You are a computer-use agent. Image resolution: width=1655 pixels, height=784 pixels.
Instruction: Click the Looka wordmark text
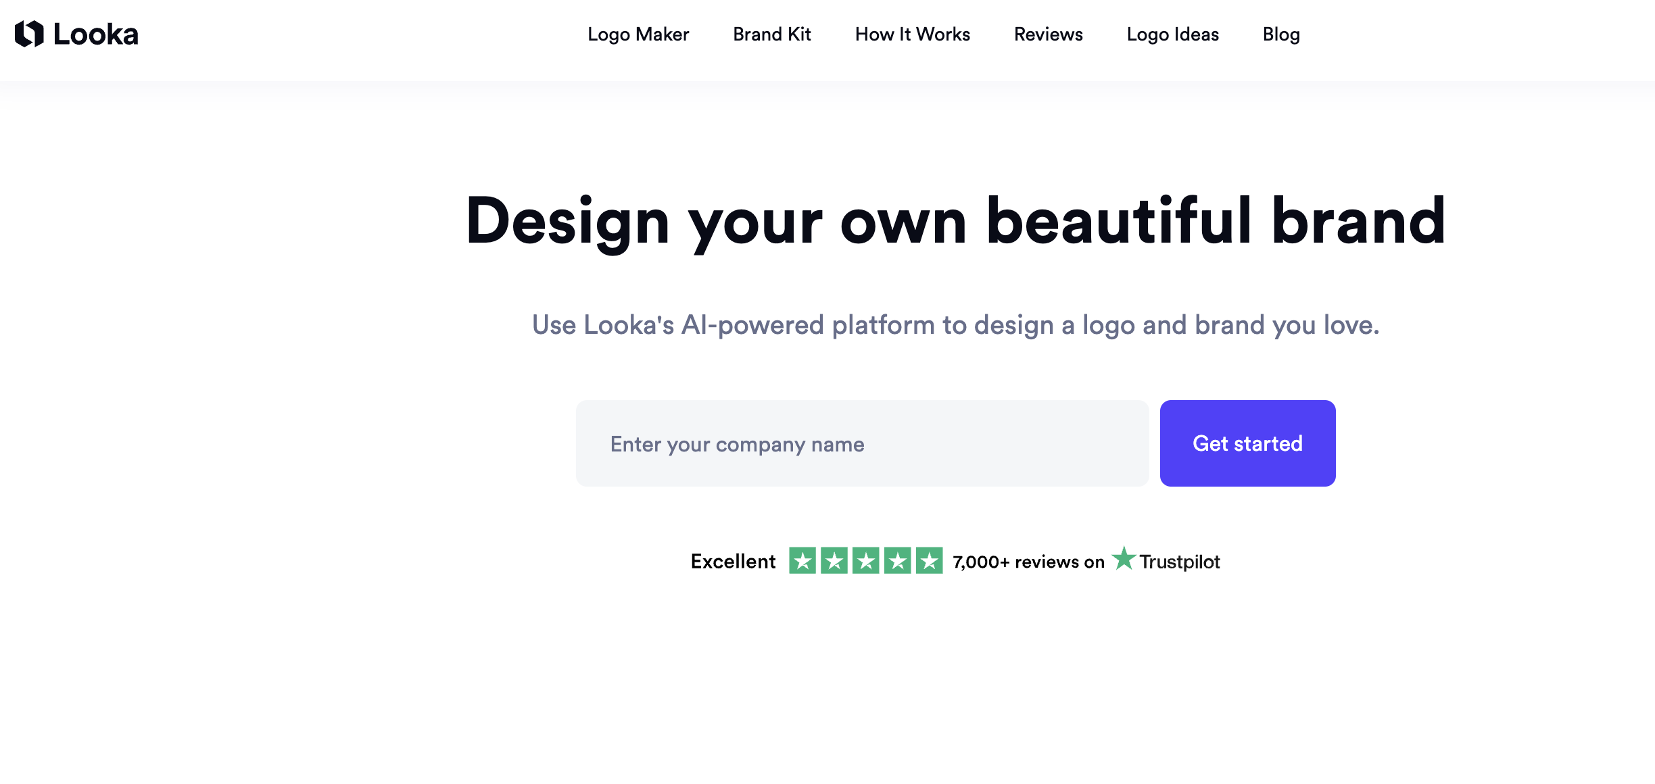[x=95, y=34]
